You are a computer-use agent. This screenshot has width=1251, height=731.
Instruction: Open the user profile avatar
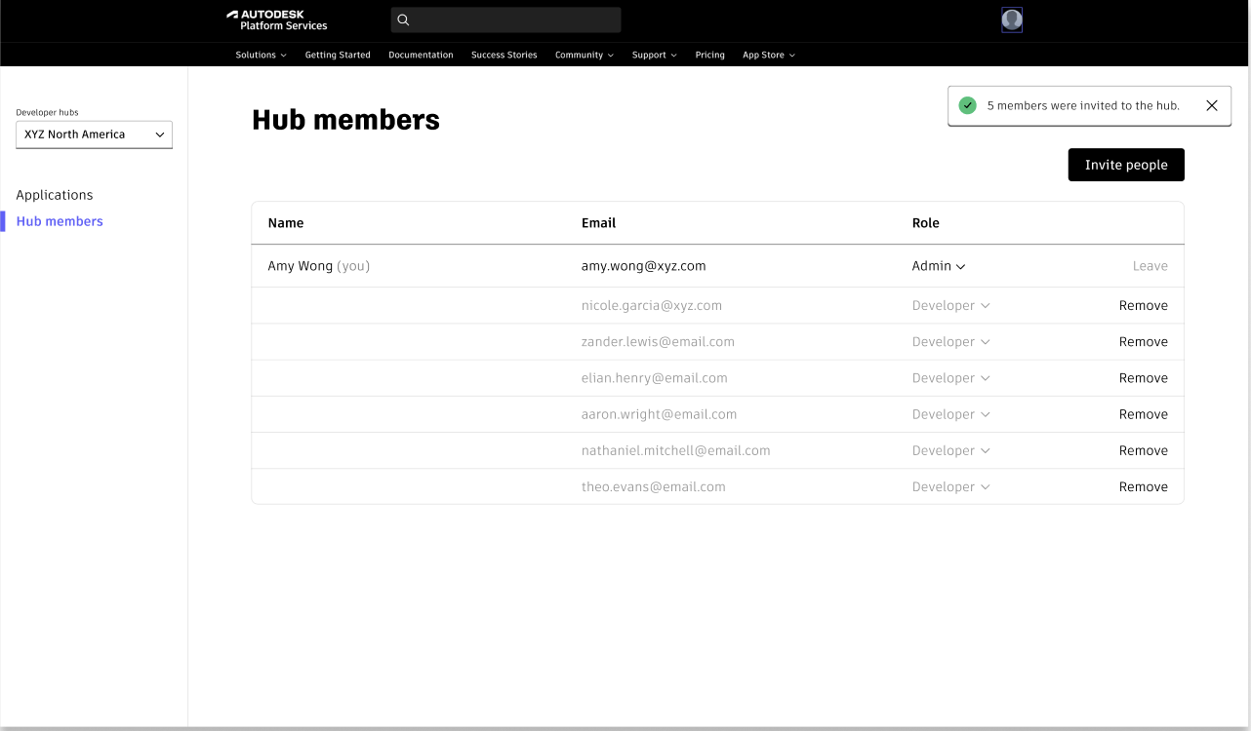[1012, 20]
